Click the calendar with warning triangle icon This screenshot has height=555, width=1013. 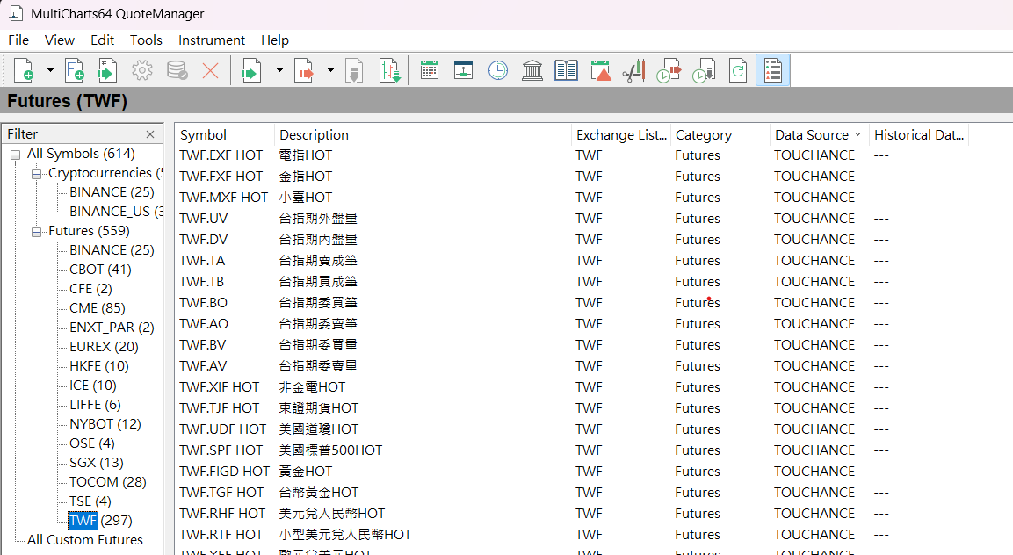click(x=601, y=70)
